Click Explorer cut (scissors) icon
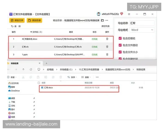Viewport: 164px width, 131px height. point(23,77)
